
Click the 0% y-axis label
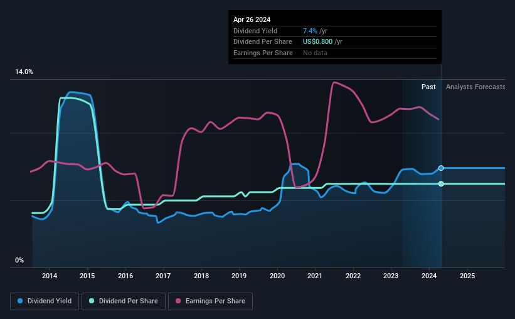coord(19,261)
